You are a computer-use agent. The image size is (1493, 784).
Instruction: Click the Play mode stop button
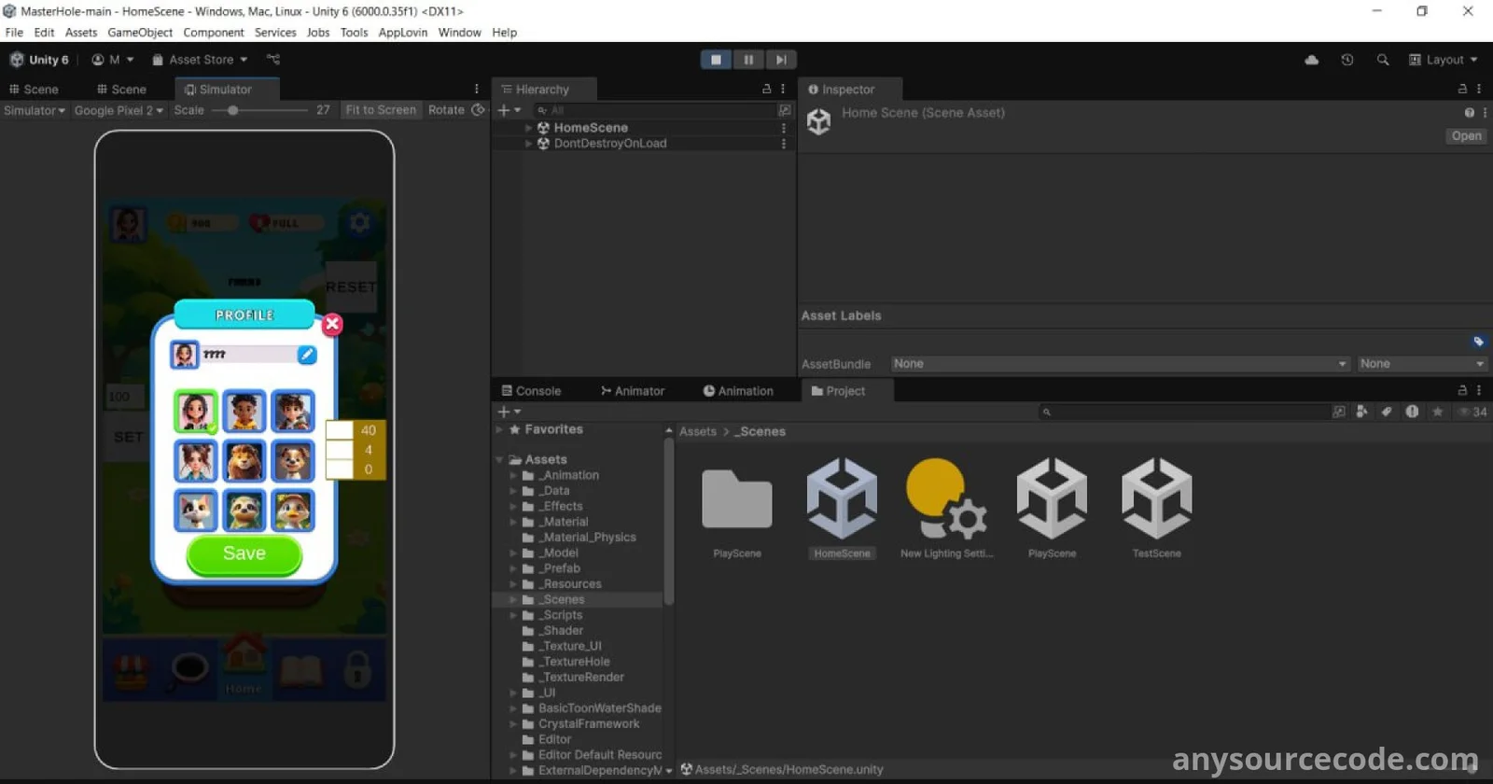716,60
